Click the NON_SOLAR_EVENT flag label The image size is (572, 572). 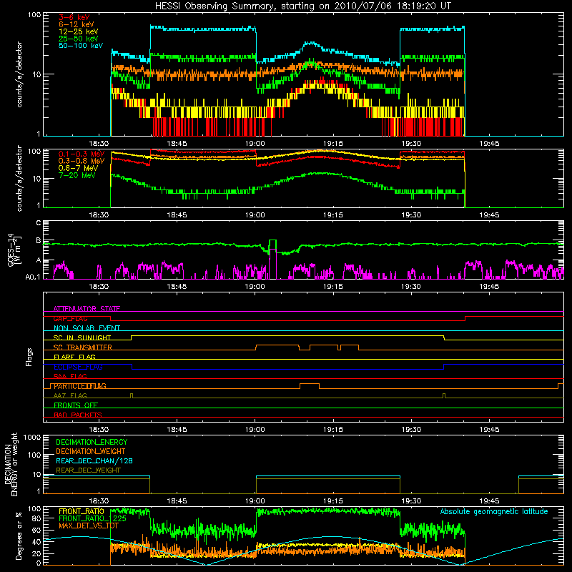[x=87, y=328]
